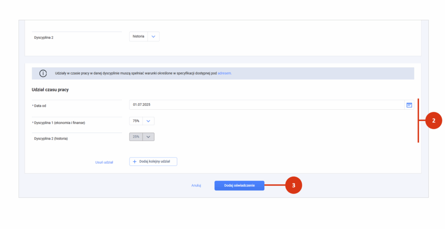Open the calendar picker icon for Data od
The image size is (445, 229).
[409, 105]
